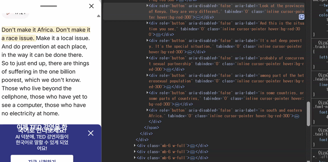Expand the first mb-6 w-full div node
328x162 pixels.
(x=135, y=145)
